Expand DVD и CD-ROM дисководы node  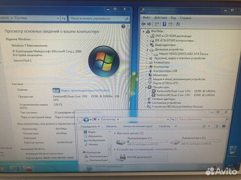coord(147,36)
